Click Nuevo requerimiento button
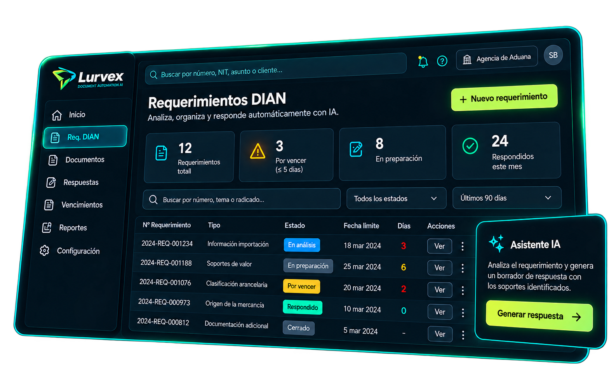Screen dimensions: 616x385 (x=504, y=98)
